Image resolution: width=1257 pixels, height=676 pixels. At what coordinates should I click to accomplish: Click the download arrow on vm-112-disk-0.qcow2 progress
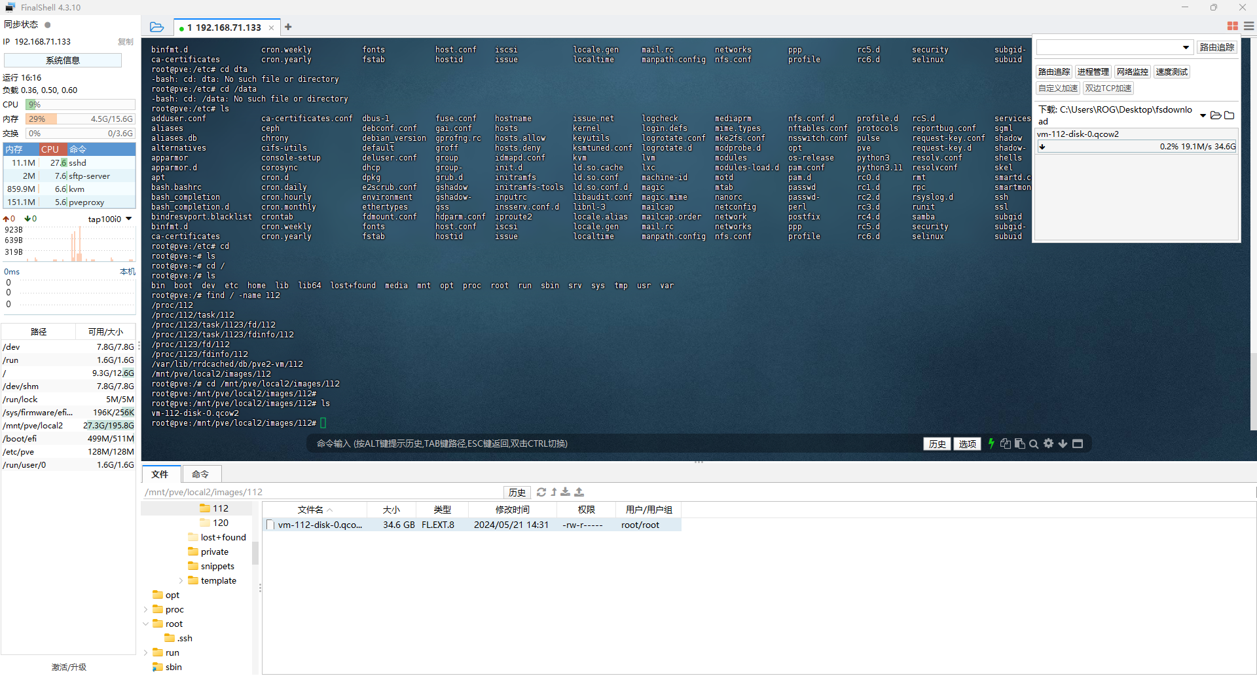point(1042,147)
